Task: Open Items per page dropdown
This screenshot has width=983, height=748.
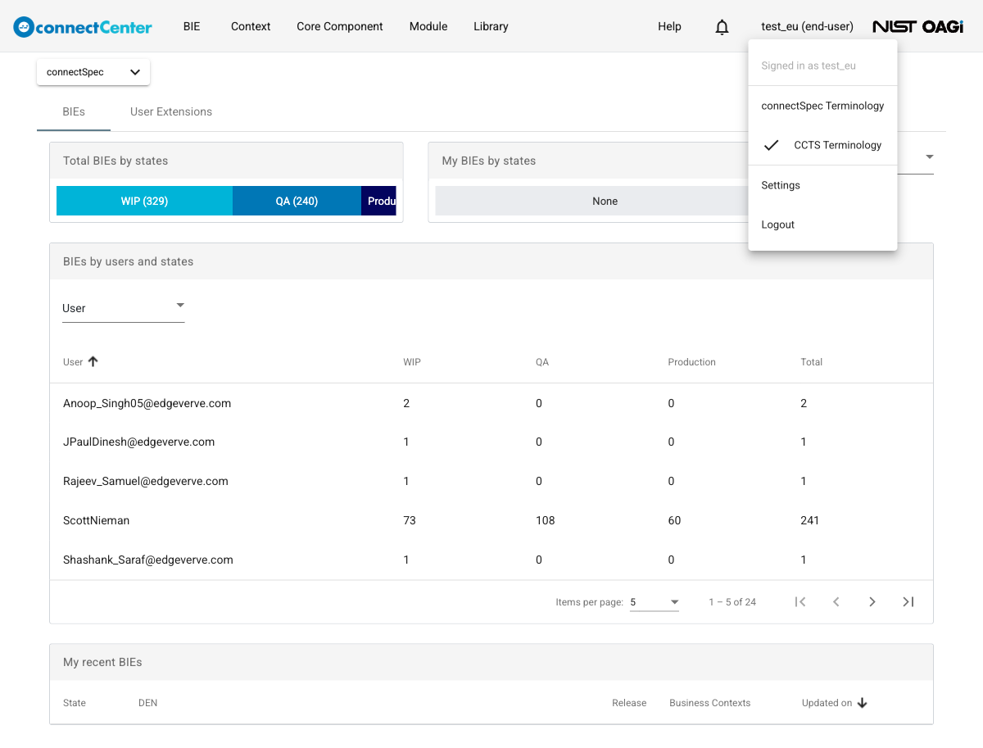Action: (655, 602)
